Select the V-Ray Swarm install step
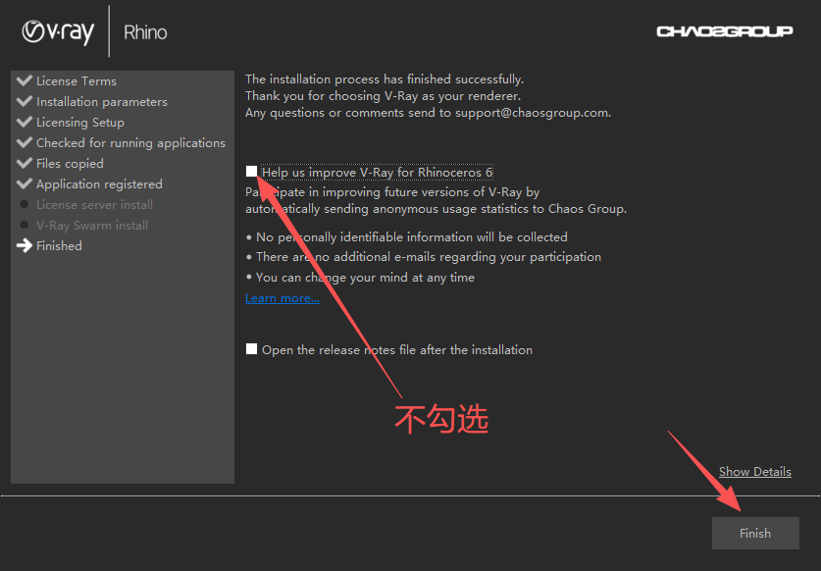Viewport: 821px width, 571px height. tap(91, 226)
